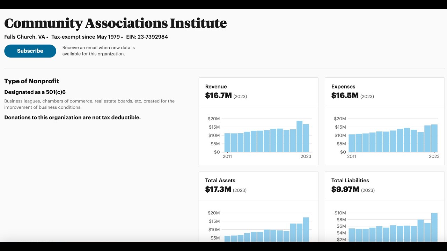Screen dimensions: 447x251
Task: Click the first 2011 bar in Revenue chart
Action: click(x=227, y=143)
